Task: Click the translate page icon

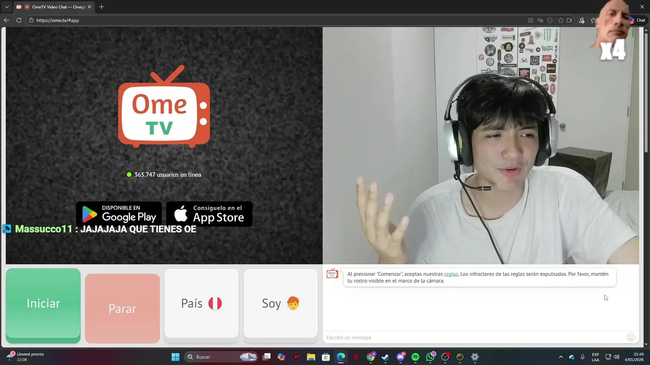Action: coord(540,20)
